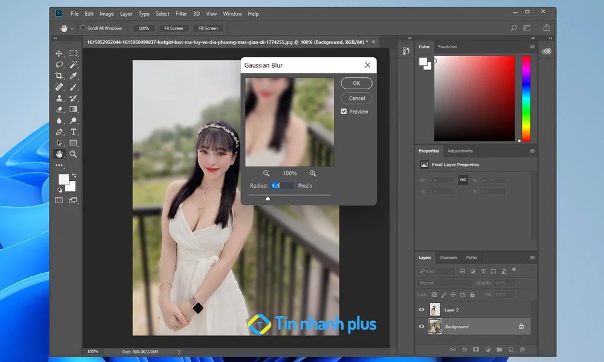Open the Normal blend mode dropdown
The width and height of the screenshot is (604, 362).
[445, 282]
